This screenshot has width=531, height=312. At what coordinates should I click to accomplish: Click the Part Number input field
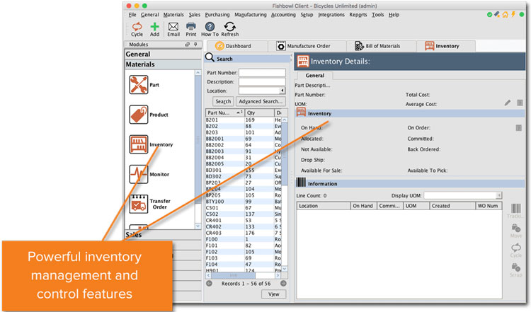[262, 72]
